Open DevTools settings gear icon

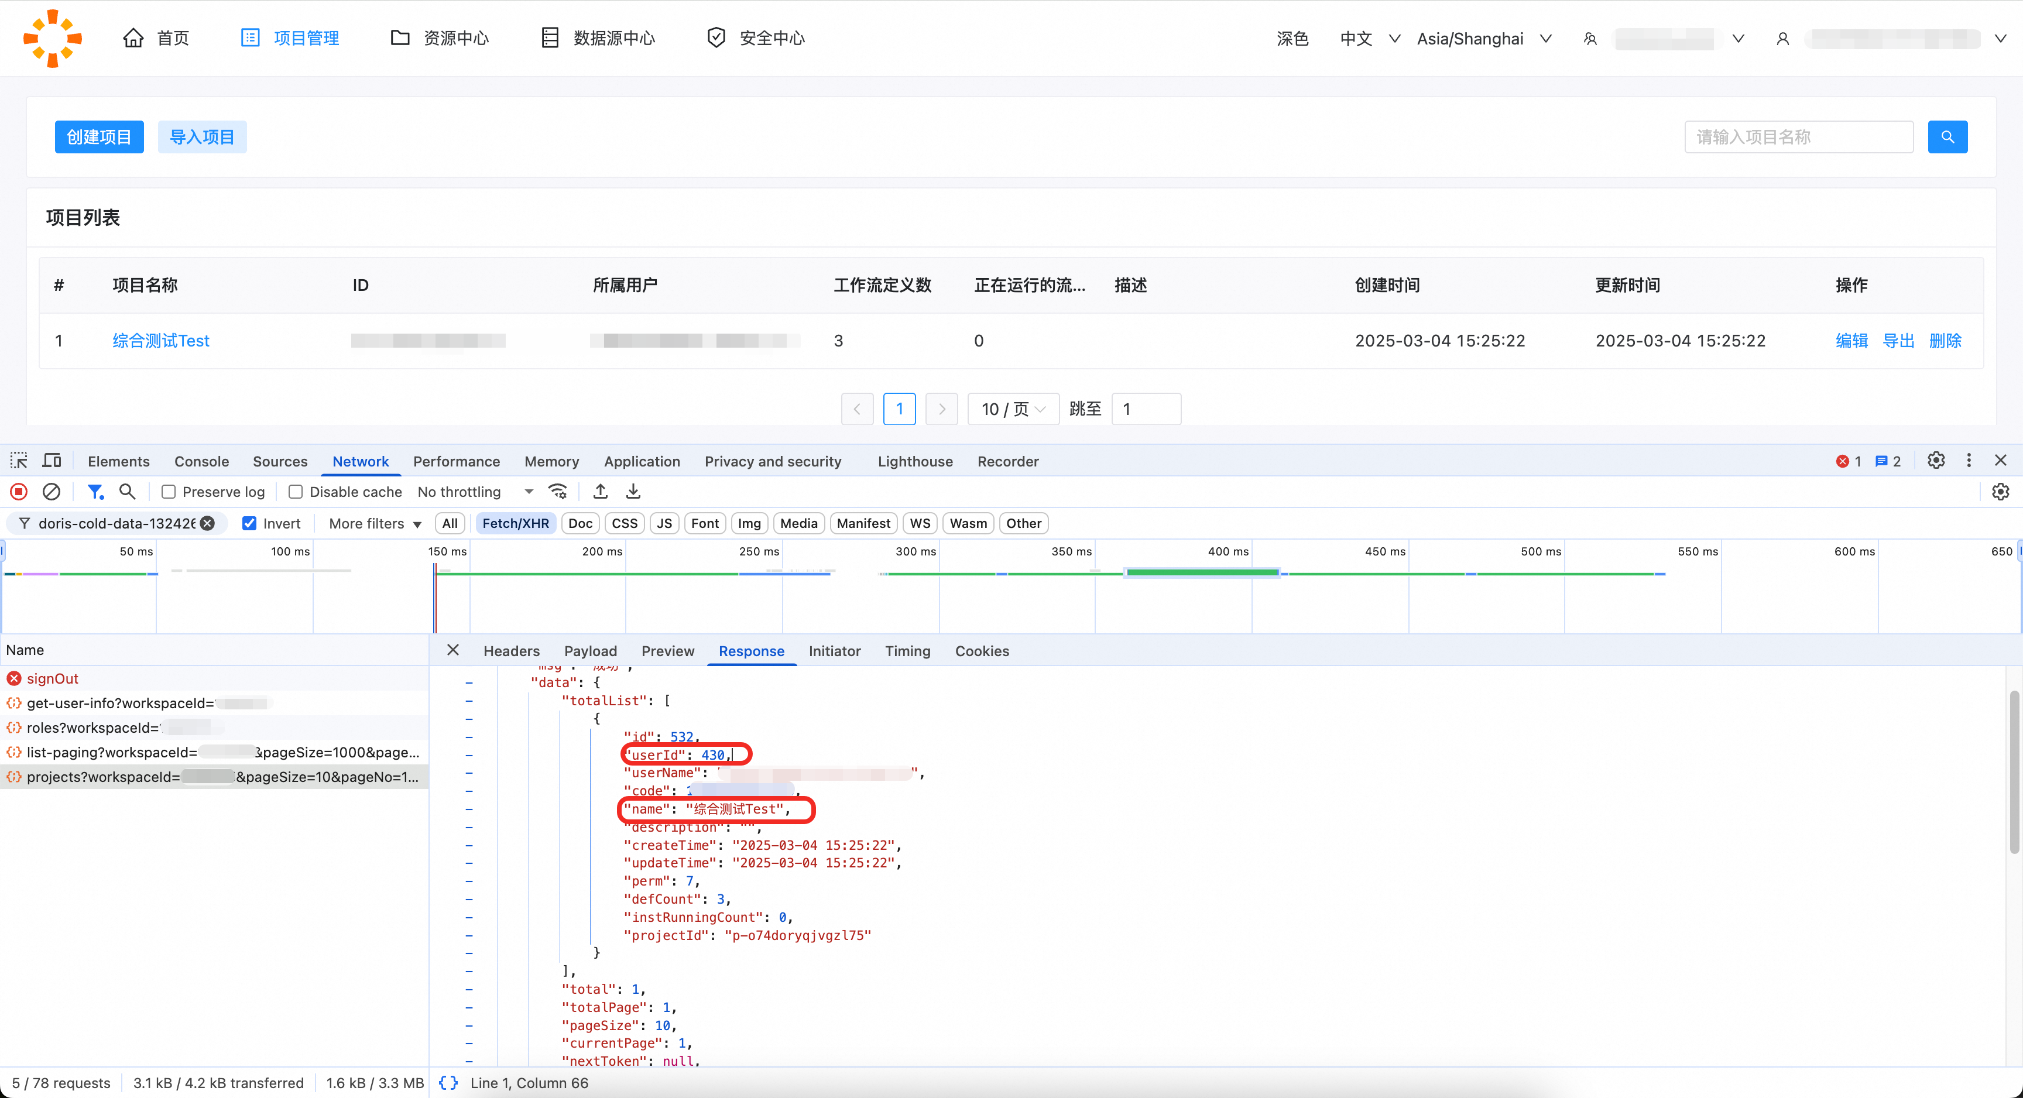tap(1936, 460)
